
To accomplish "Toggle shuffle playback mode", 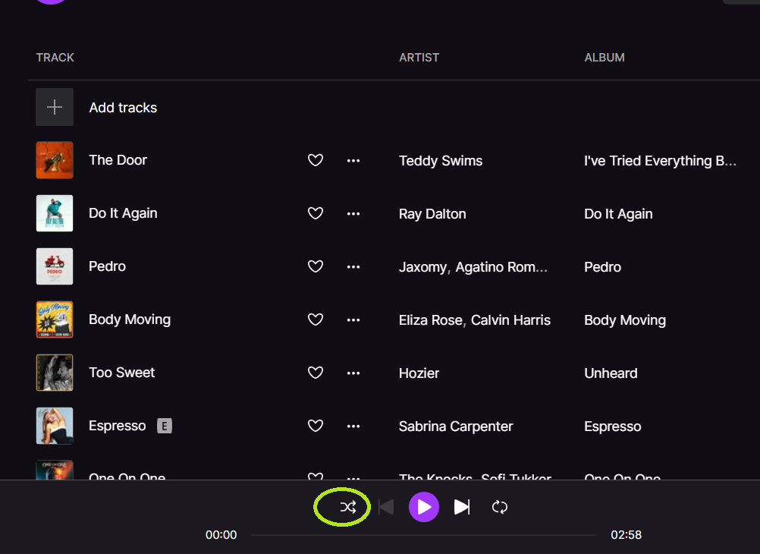I will click(x=348, y=508).
